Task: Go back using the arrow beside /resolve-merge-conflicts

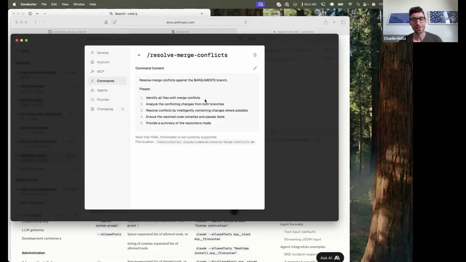Action: point(139,55)
